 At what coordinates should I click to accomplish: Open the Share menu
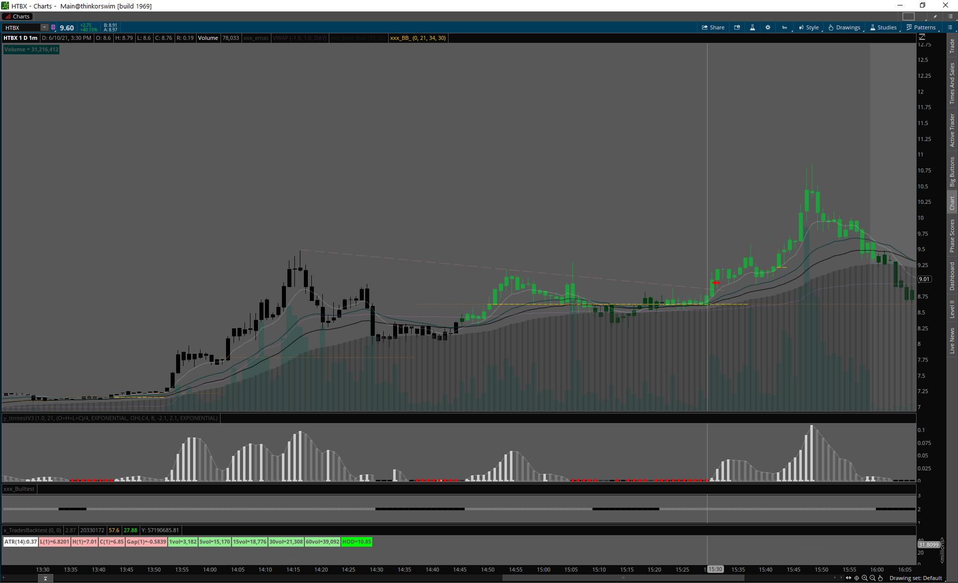pyautogui.click(x=713, y=27)
